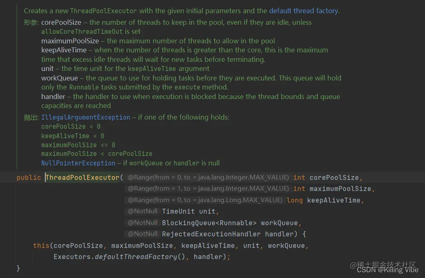Click the 'maximumPoolSize < corePoolSize' condition
The height and width of the screenshot is (278, 425).
tap(97, 154)
